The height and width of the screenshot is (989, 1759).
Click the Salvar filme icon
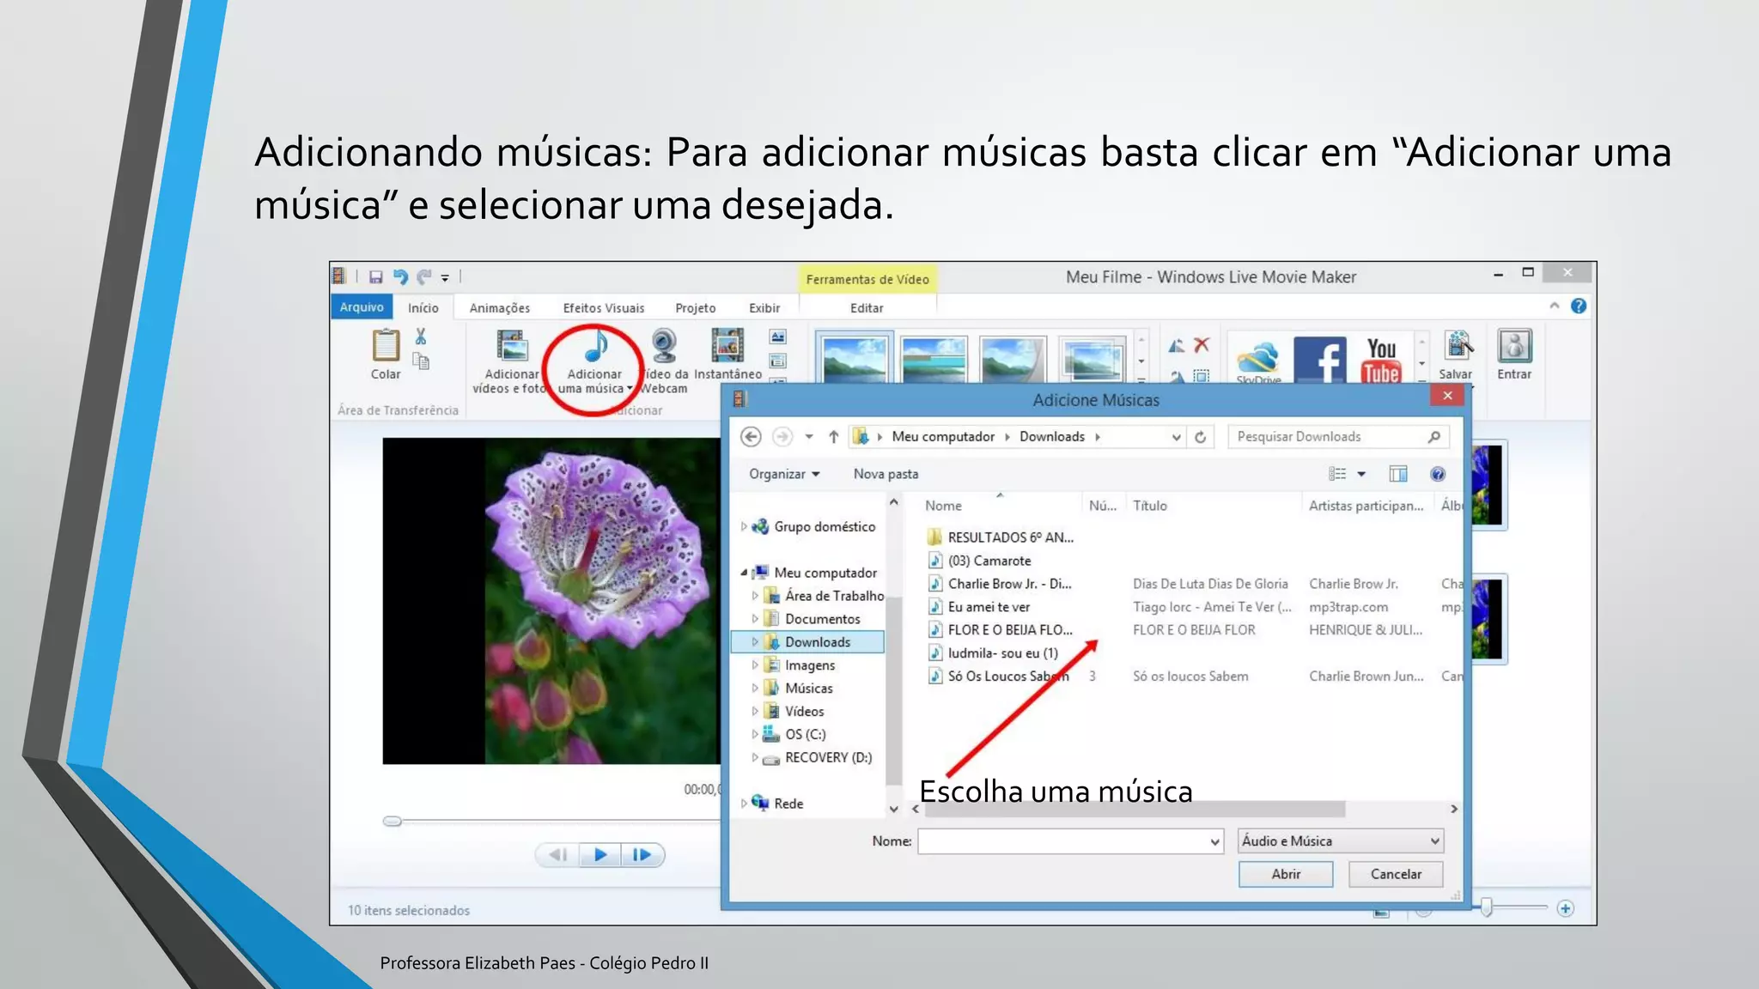pyautogui.click(x=1458, y=347)
